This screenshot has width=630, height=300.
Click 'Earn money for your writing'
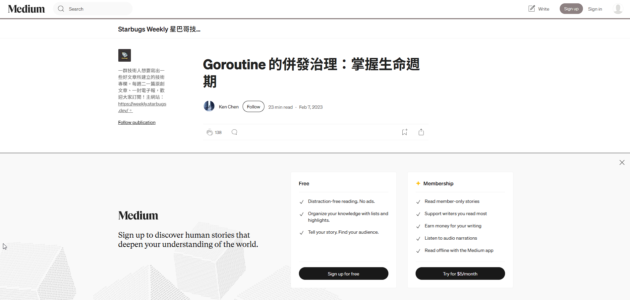[x=453, y=226]
